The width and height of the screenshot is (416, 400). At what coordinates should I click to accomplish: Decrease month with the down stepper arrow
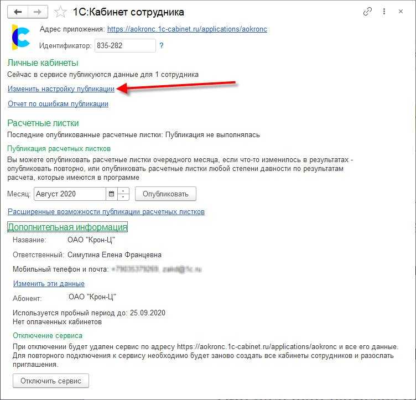(123, 197)
